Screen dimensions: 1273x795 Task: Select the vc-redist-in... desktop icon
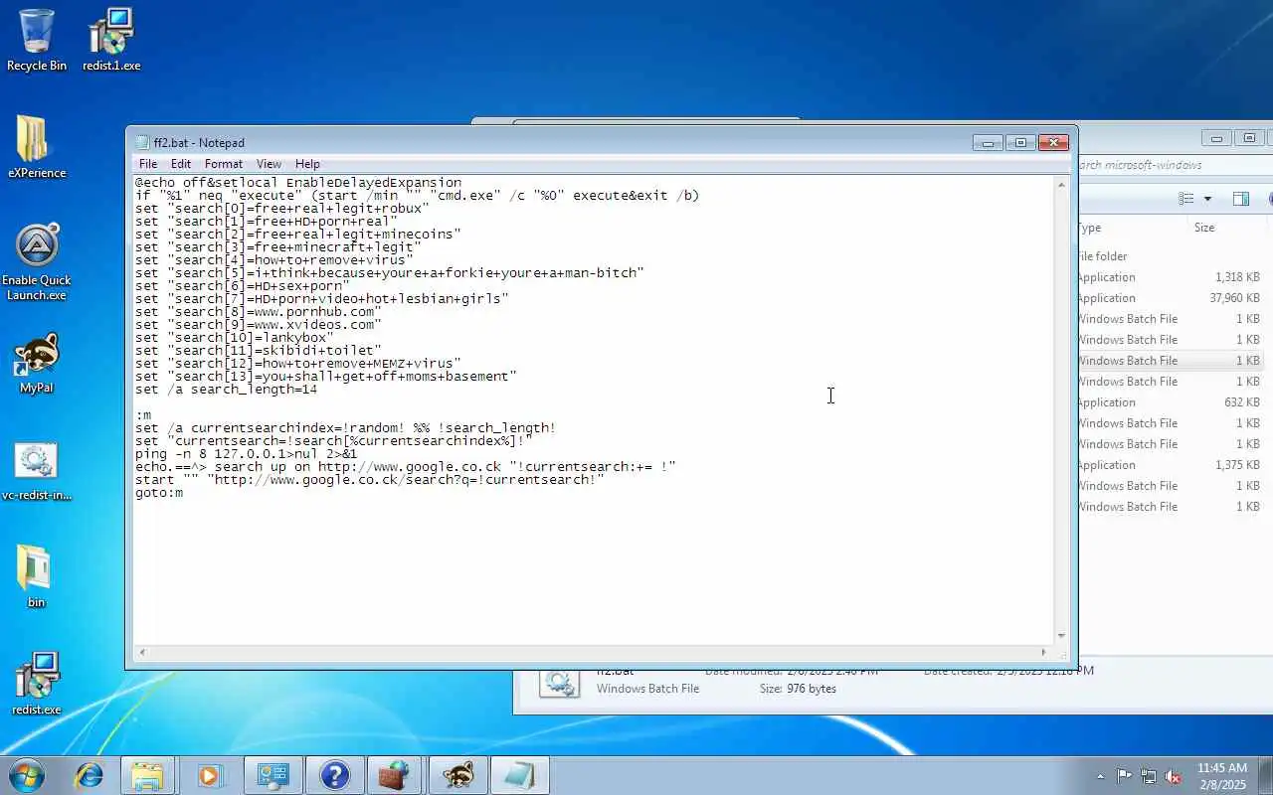click(37, 470)
